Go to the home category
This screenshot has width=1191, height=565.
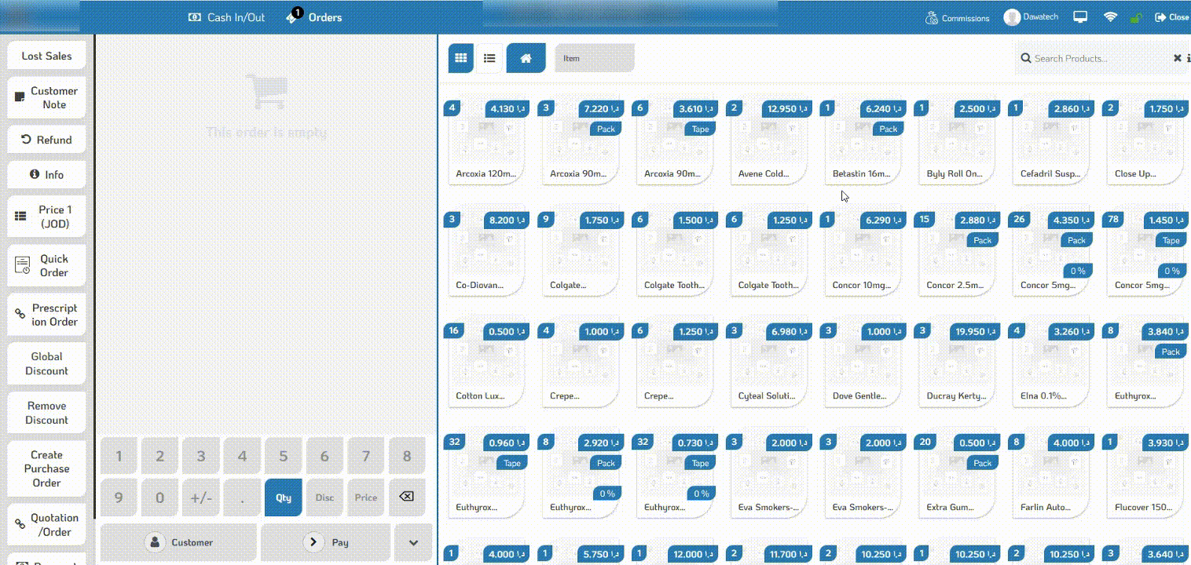click(526, 58)
